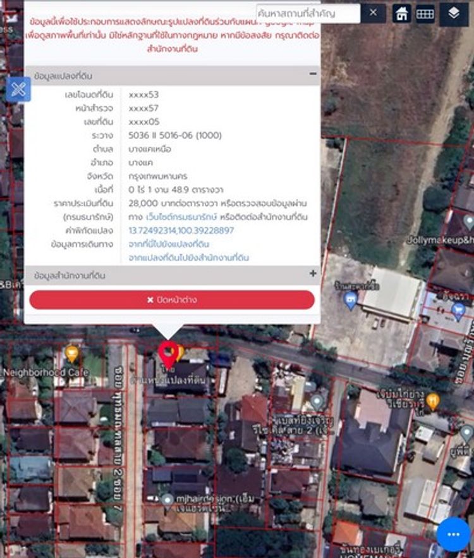Open the home icon in top toolbar
This screenshot has width=474, height=558.
[x=401, y=13]
